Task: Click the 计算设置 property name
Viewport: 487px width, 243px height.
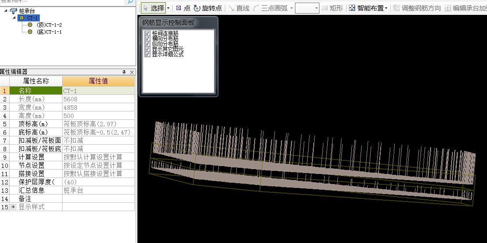Action: coord(36,157)
